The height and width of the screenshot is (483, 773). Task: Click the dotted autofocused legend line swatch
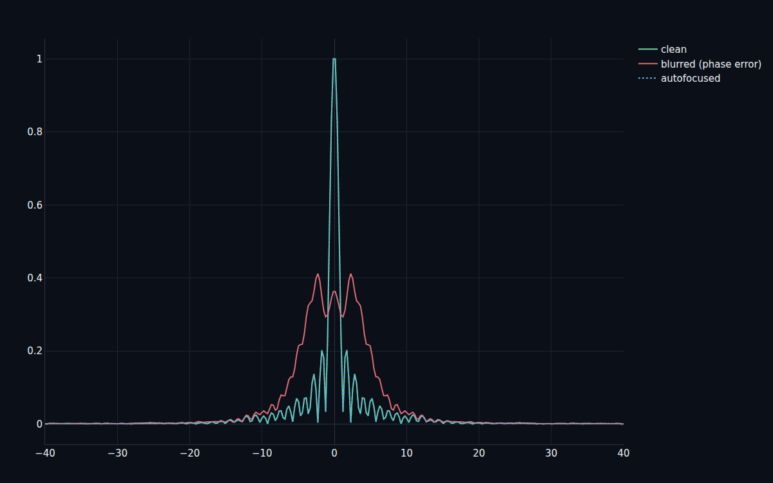point(648,79)
